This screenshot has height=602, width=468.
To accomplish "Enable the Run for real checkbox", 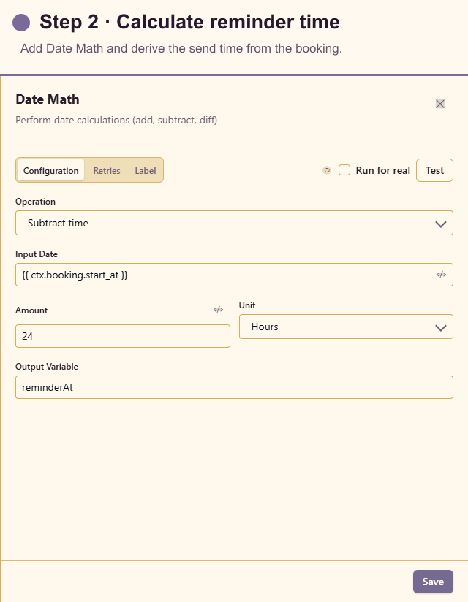I will pyautogui.click(x=344, y=170).
